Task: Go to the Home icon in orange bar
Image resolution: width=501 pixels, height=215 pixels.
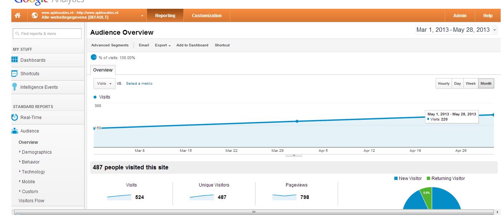Action: tap(18, 16)
